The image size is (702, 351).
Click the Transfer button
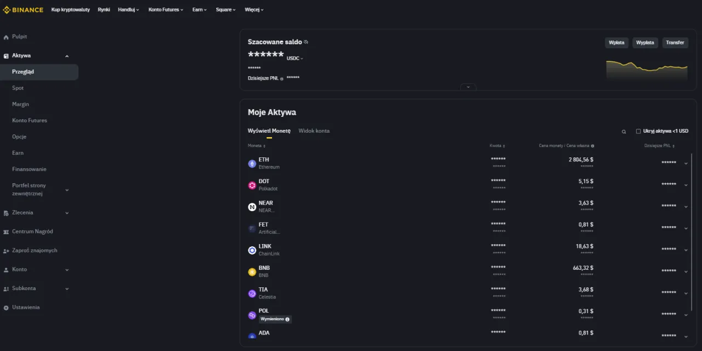click(675, 42)
